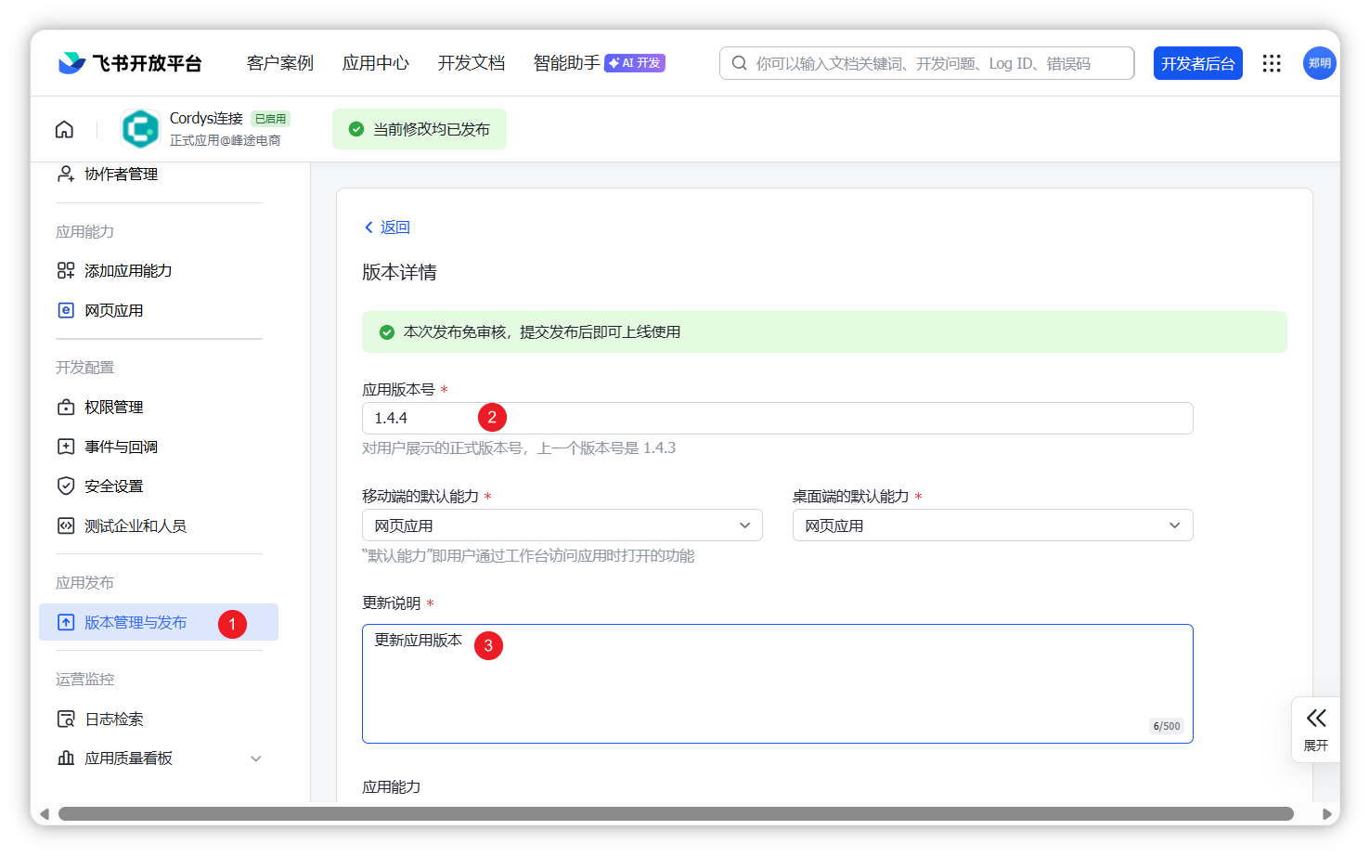Open the apps grid menu icon

1272,63
